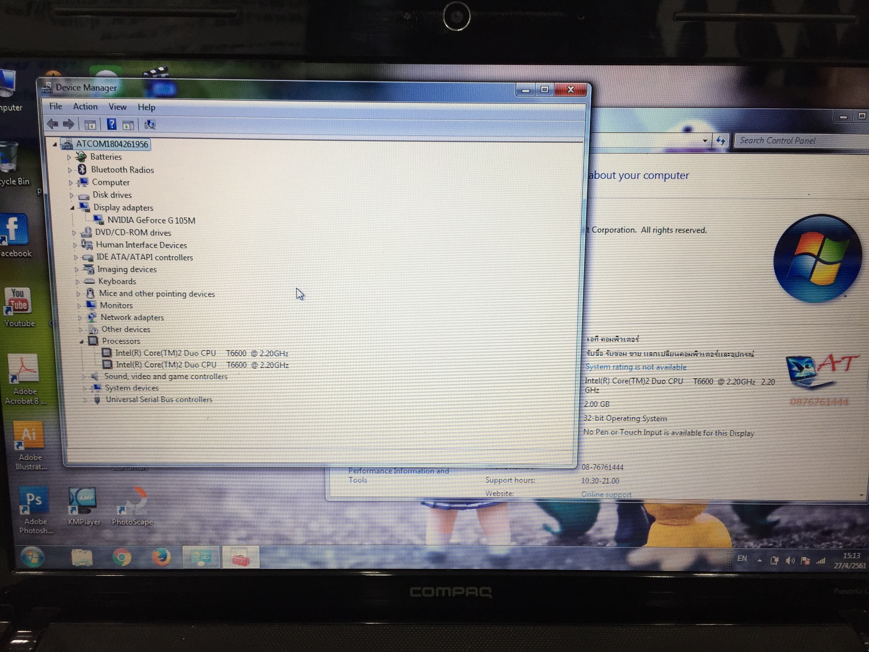
Task: Click the Back navigation arrow
Action: coord(53,125)
